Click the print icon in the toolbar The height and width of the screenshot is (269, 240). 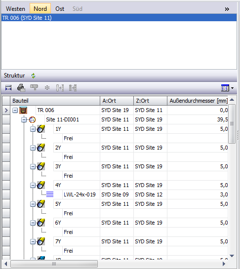point(21,88)
